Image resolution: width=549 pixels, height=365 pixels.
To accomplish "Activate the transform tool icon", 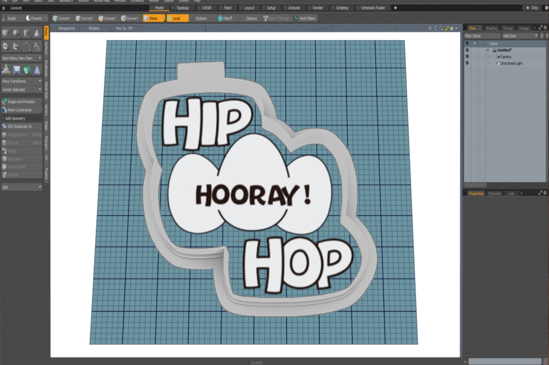I will [6, 70].
